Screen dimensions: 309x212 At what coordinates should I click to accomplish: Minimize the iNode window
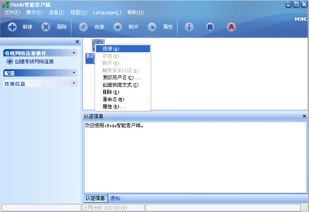289,4
